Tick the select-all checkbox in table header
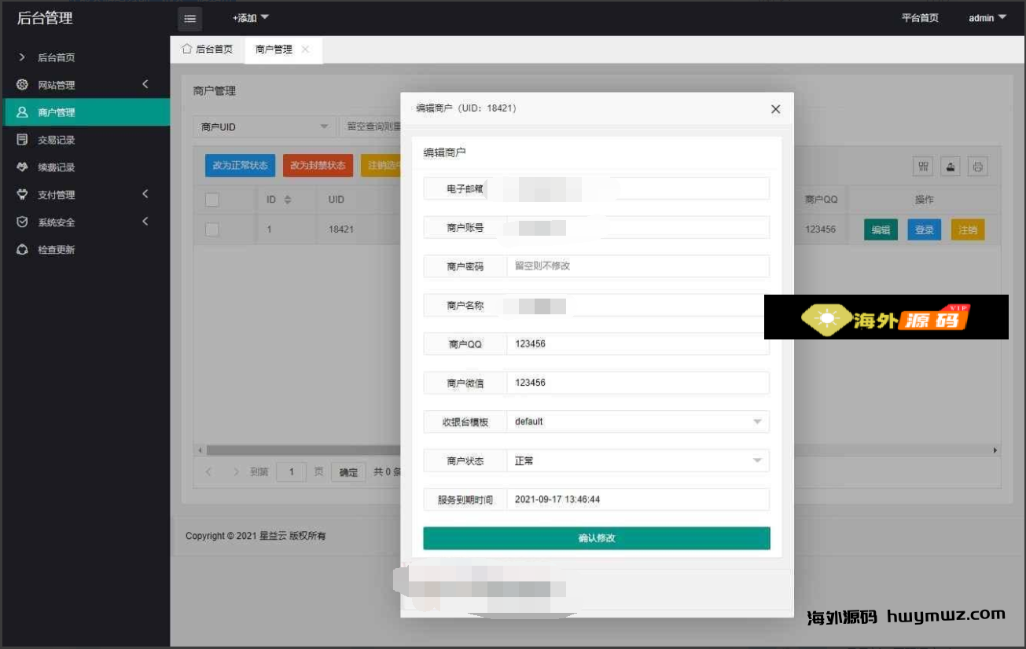 (x=211, y=200)
